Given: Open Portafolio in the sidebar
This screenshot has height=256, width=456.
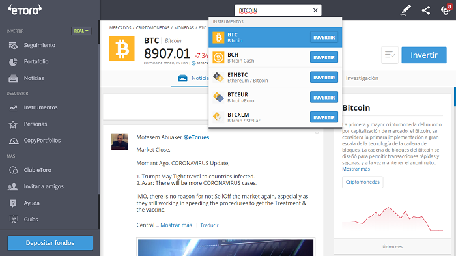Looking at the screenshot, I should pos(36,61).
